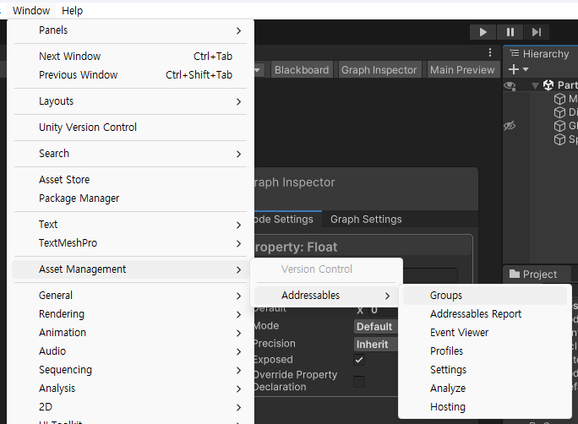Choose Previous Window menu item
The height and width of the screenshot is (424, 578).
pos(130,75)
